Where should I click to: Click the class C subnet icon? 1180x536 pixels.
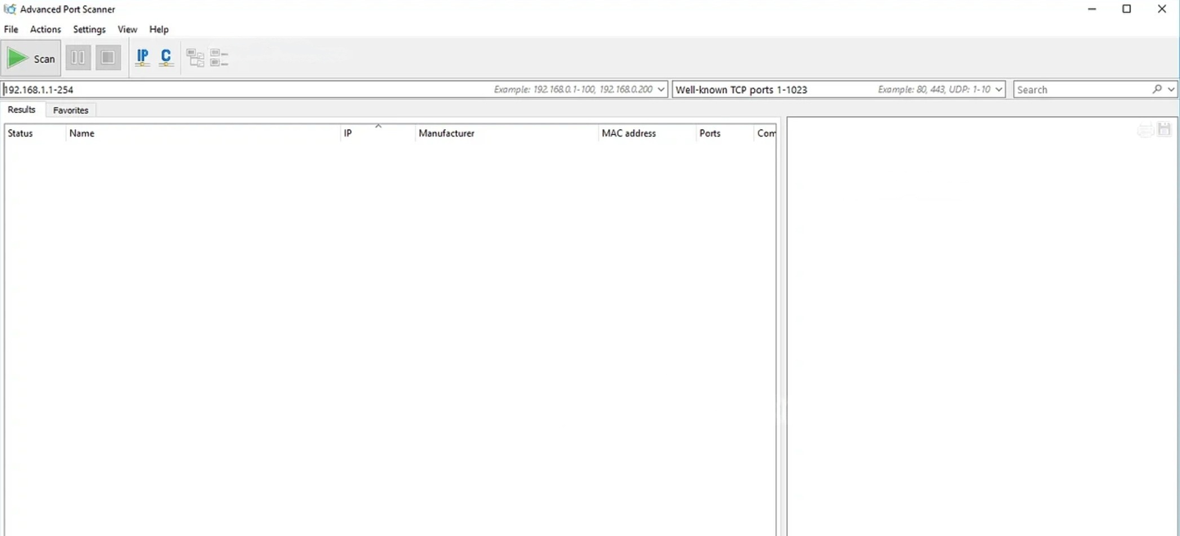pos(166,57)
